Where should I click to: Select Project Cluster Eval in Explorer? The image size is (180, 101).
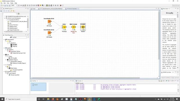tap(14, 30)
